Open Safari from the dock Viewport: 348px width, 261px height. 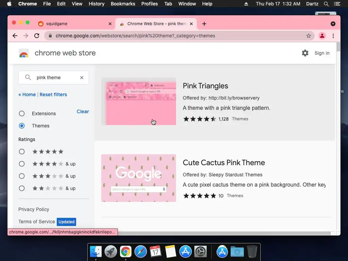(140, 252)
